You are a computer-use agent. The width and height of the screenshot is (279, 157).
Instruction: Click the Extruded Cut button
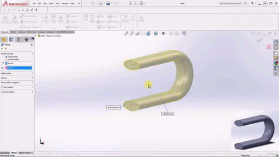(x=46, y=19)
